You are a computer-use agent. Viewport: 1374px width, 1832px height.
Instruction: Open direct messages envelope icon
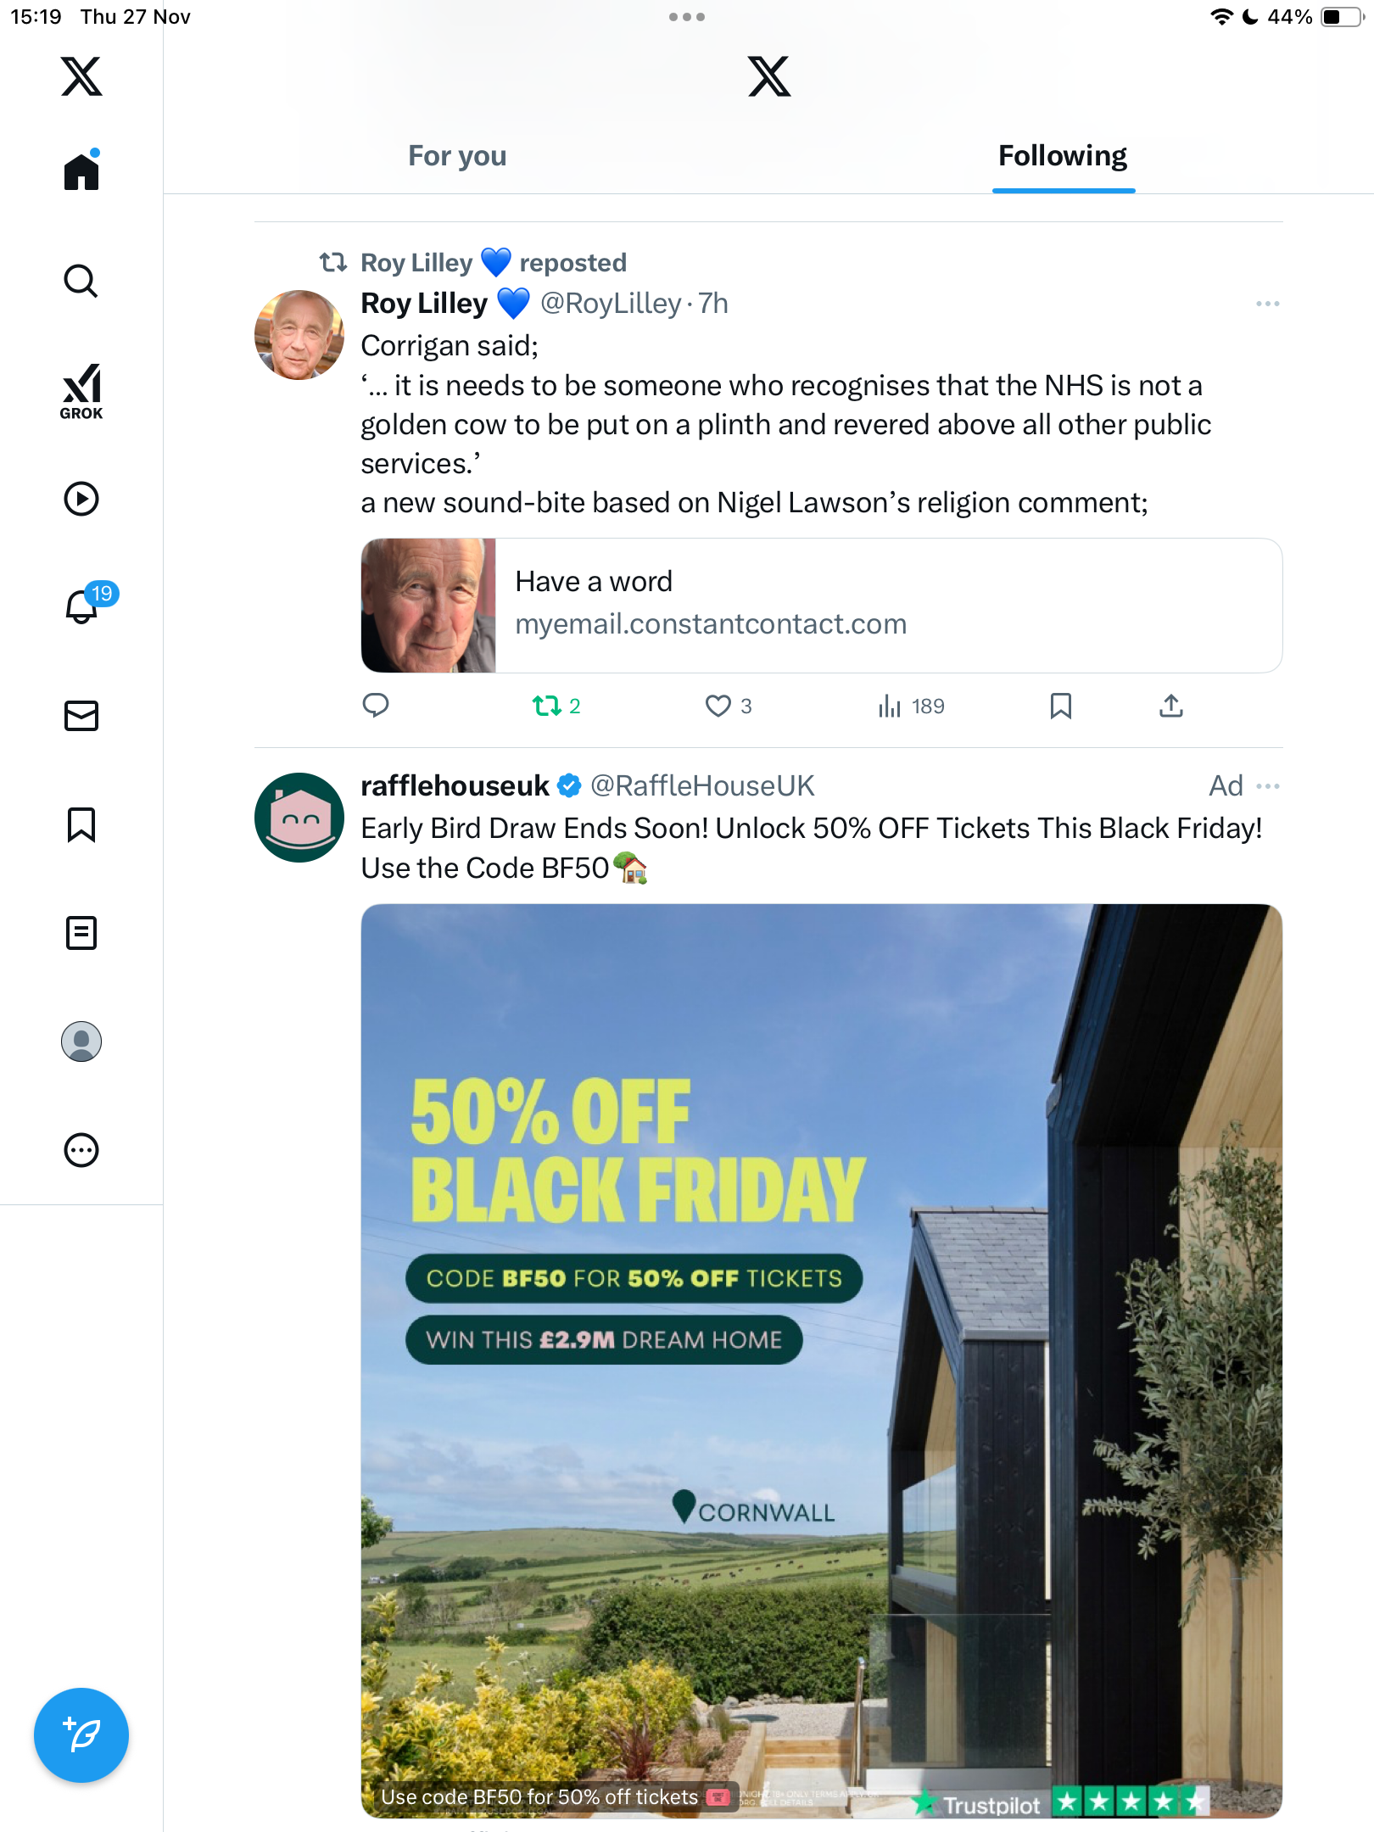pos(81,716)
